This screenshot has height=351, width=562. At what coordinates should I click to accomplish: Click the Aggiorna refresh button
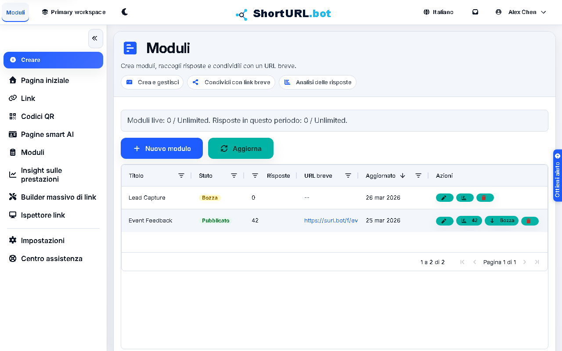[x=241, y=148]
